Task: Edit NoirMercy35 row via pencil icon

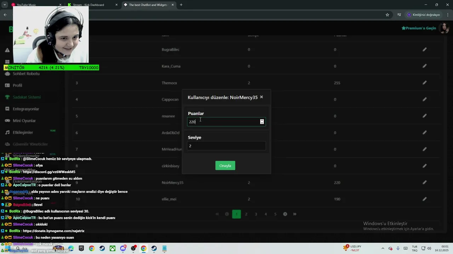Action: click(x=425, y=182)
